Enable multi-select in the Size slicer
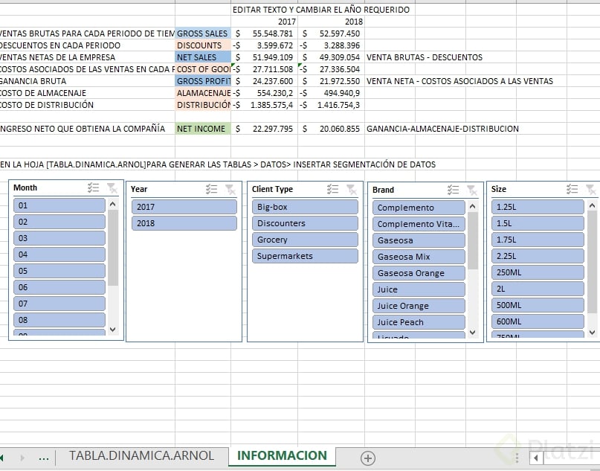 tap(571, 190)
